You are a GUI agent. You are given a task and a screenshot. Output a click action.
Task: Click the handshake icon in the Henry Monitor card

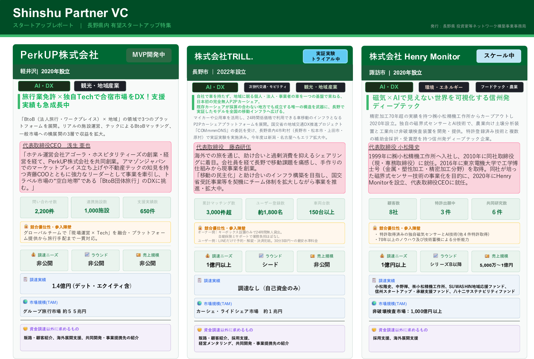click(x=374, y=329)
